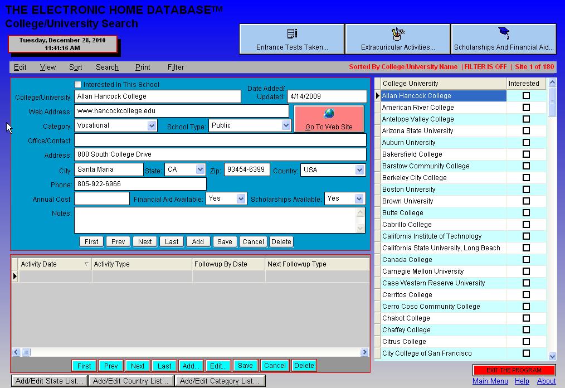The width and height of the screenshot is (565, 388).
Task: Click the Notes text area
Action: tap(216, 220)
